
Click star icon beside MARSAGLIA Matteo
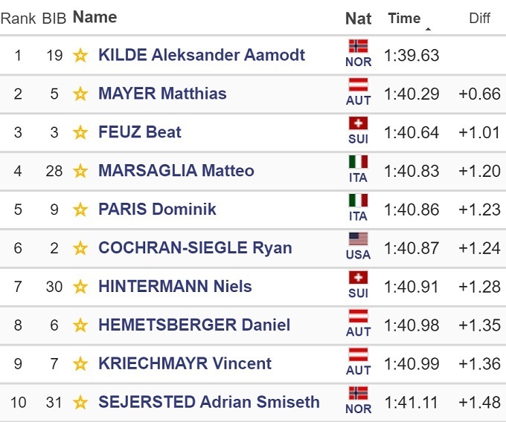[x=80, y=171]
